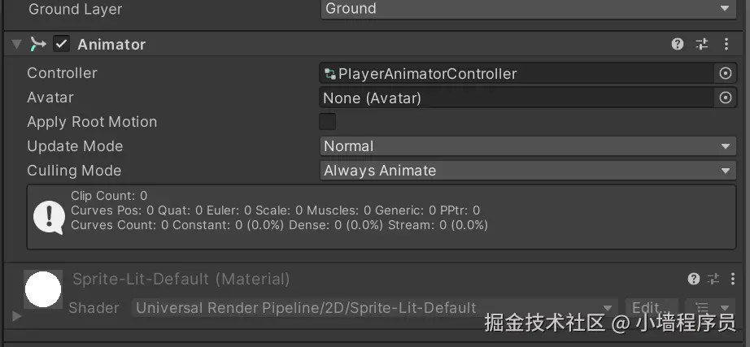This screenshot has width=750, height=347.
Task: Open Animator more options menu
Action: point(726,44)
